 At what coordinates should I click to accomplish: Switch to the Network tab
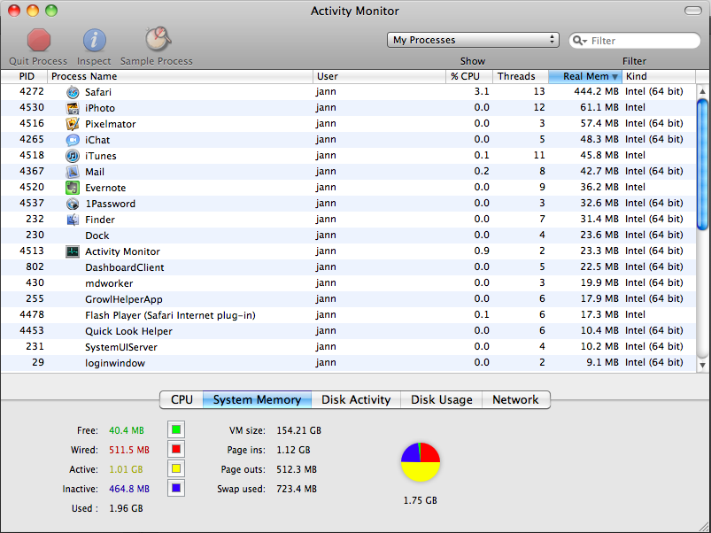pyautogui.click(x=516, y=400)
